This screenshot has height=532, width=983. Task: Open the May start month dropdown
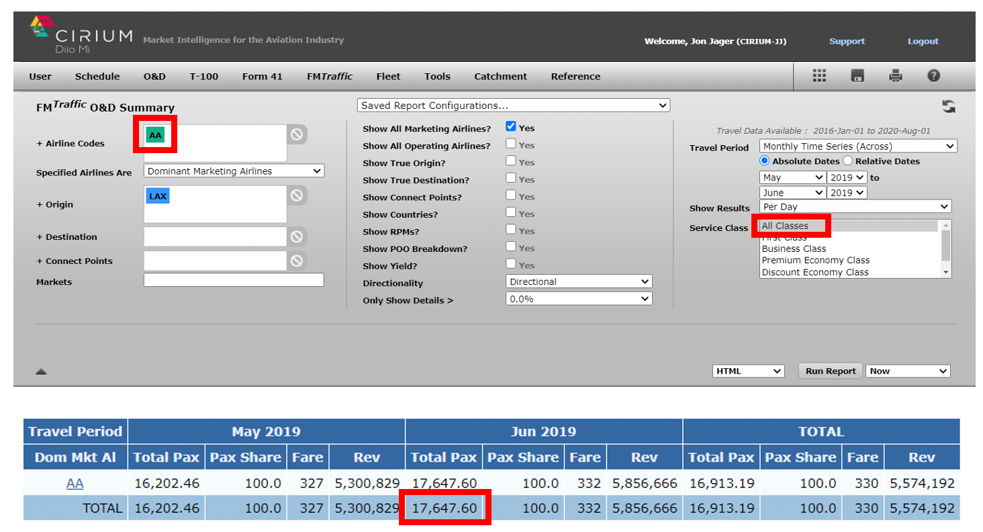(792, 177)
